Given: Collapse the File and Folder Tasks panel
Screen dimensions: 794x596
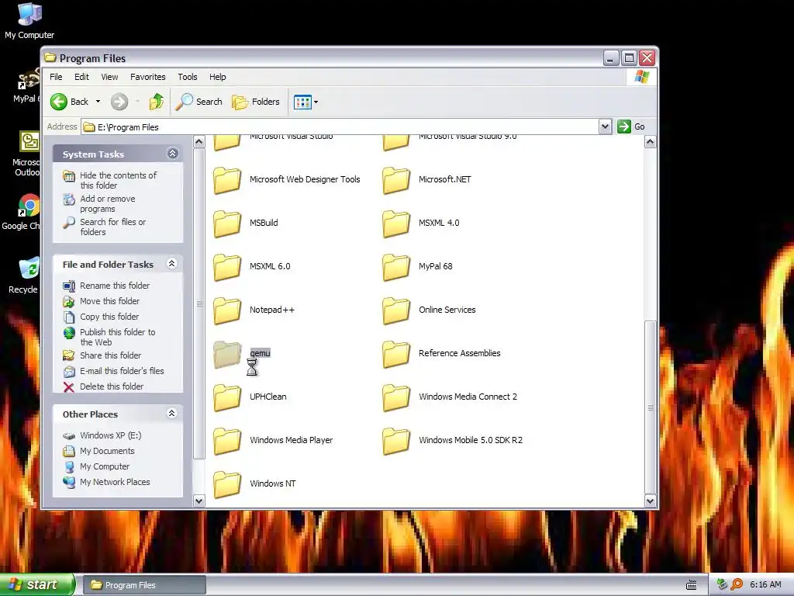Looking at the screenshot, I should pyautogui.click(x=171, y=264).
